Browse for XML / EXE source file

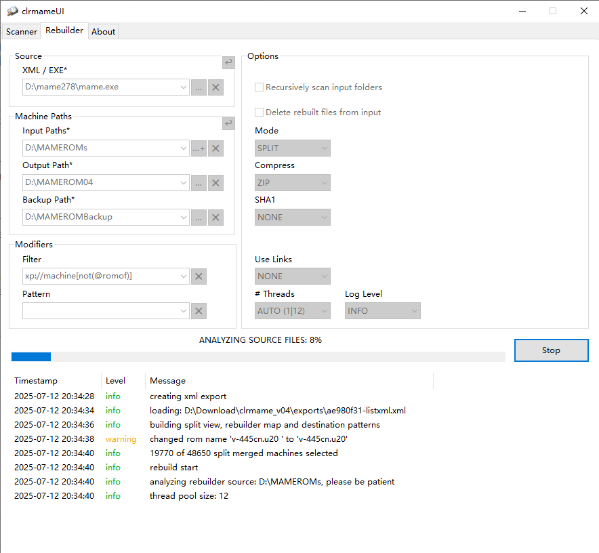pyautogui.click(x=199, y=87)
